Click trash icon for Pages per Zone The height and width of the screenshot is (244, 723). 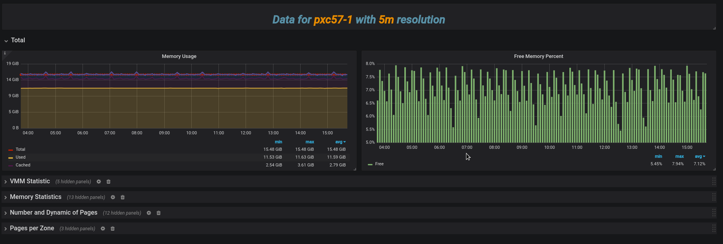point(112,229)
